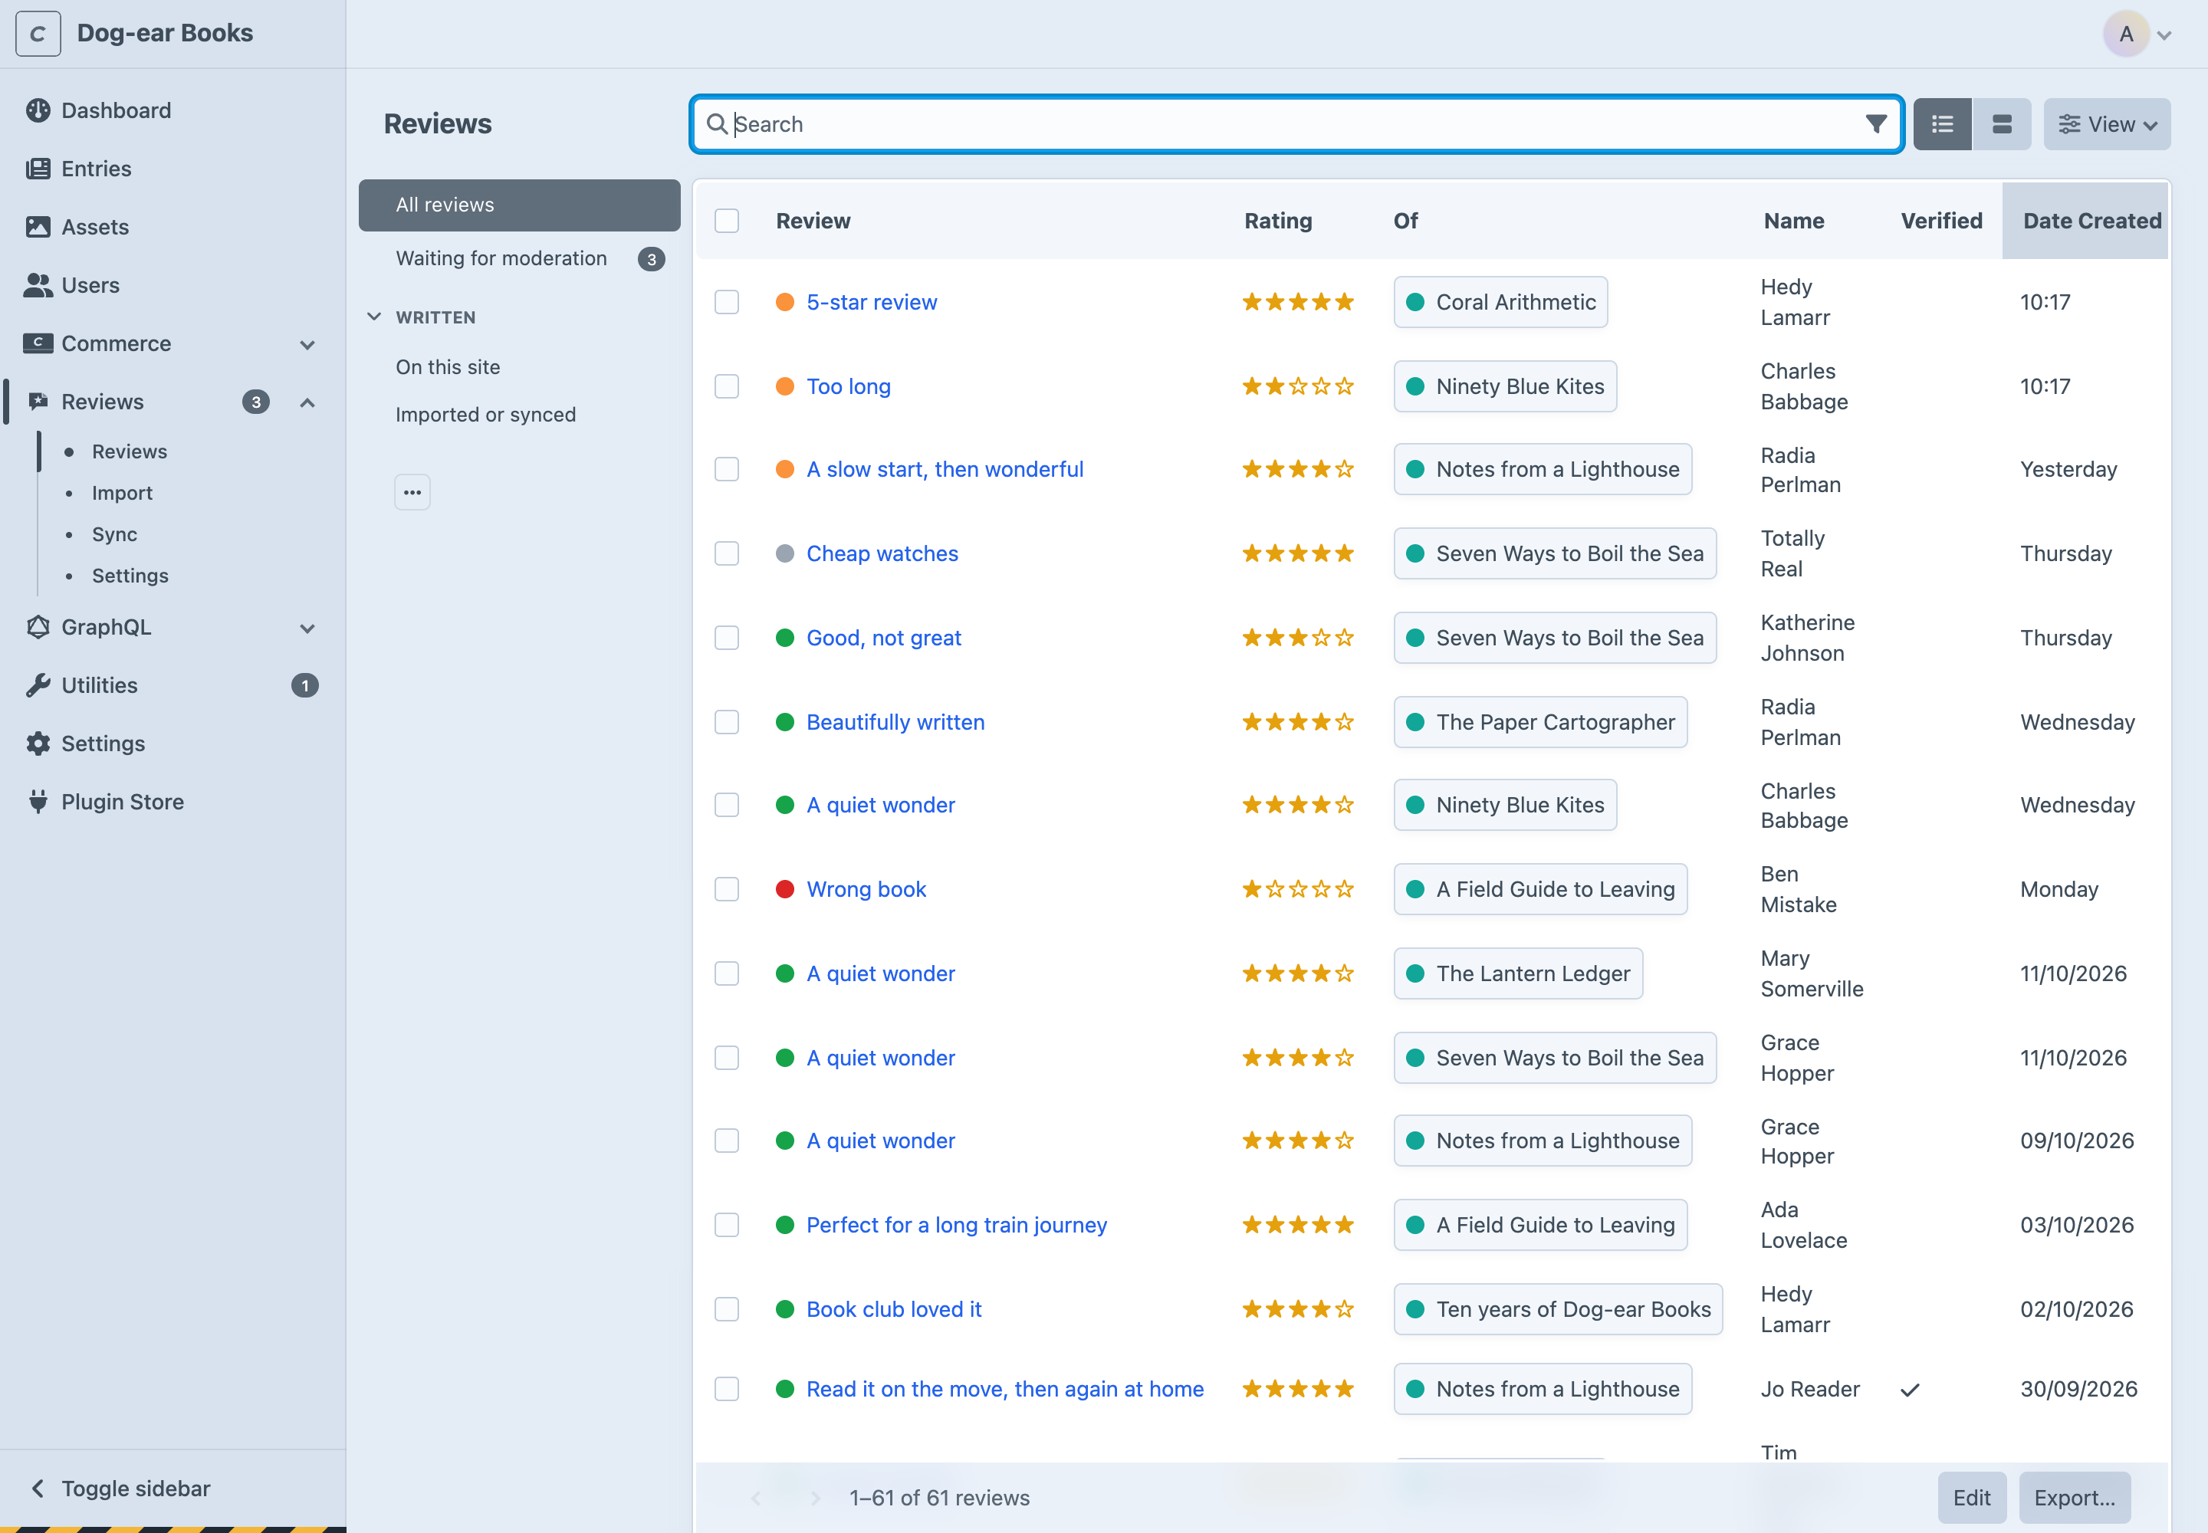This screenshot has width=2208, height=1533.
Task: Click the Entries newspaper icon
Action: (38, 169)
